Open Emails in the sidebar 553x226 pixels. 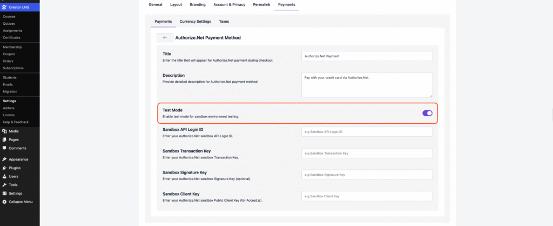click(x=8, y=84)
